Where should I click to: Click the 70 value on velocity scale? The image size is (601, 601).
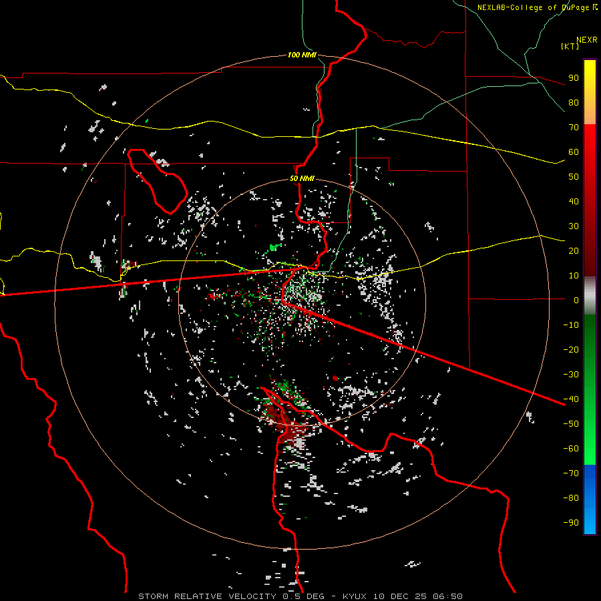[x=574, y=128]
